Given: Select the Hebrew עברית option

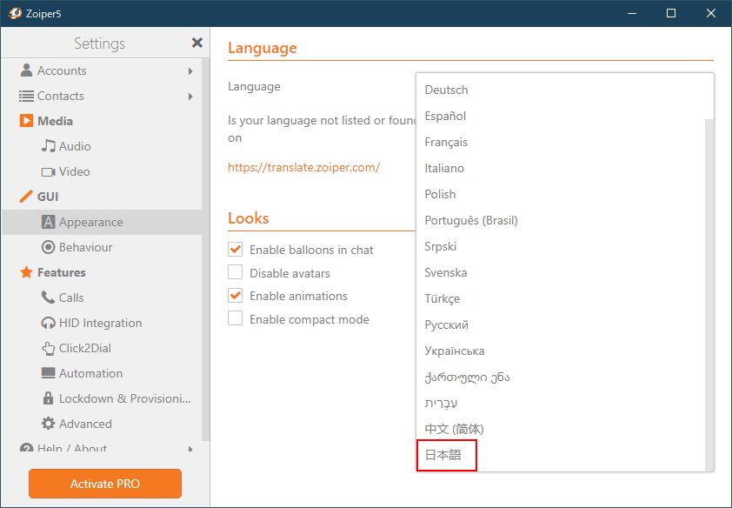Looking at the screenshot, I should click(560, 403).
